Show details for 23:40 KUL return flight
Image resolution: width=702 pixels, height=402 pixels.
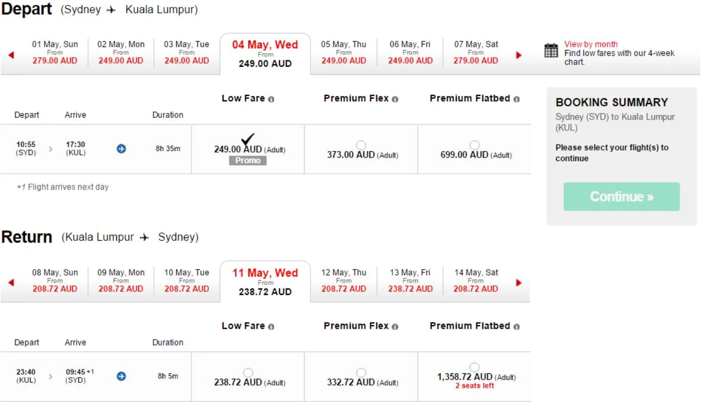(x=121, y=376)
